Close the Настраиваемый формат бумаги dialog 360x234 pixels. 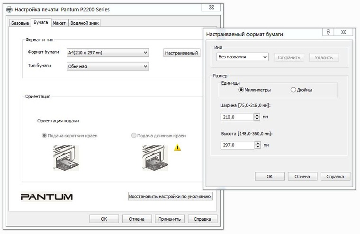tap(343, 32)
